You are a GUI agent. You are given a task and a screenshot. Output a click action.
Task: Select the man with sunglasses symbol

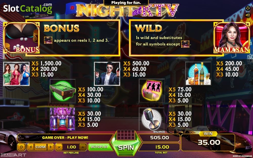107,74
